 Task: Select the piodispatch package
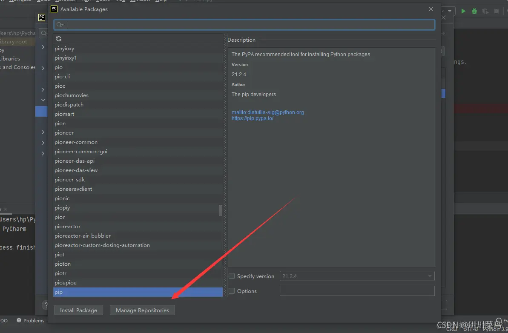pos(138,105)
